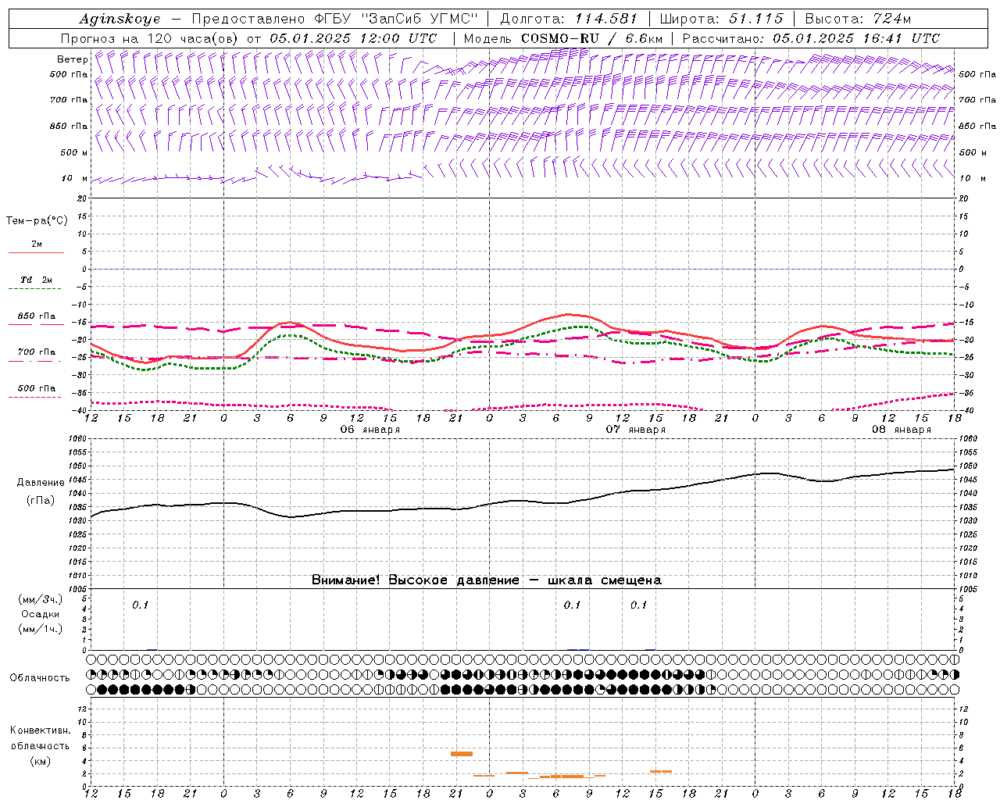Click the "07 января" date label
The image size is (1000, 800).
pyautogui.click(x=635, y=430)
